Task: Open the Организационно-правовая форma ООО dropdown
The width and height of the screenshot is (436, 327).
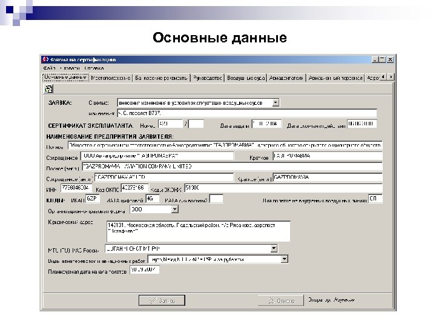Action: click(174, 209)
